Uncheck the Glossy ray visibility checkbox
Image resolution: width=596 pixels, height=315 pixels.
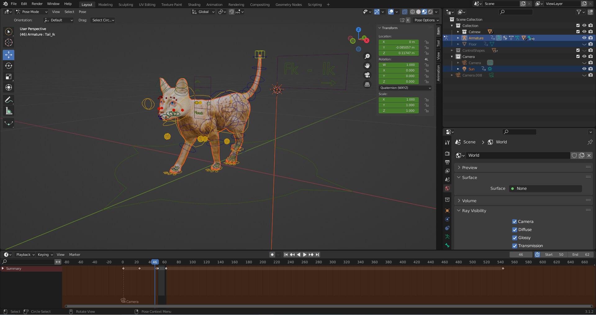click(x=514, y=238)
